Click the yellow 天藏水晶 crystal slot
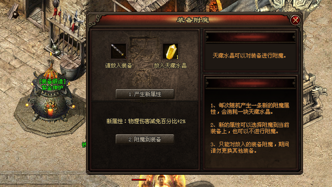Image resolution: width=332 pixels, height=187 pixels. pyautogui.click(x=171, y=51)
